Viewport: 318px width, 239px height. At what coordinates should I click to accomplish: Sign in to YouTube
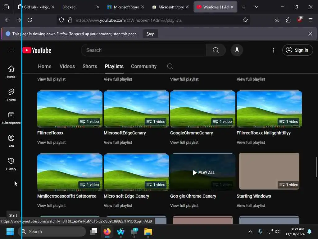pos(297,50)
